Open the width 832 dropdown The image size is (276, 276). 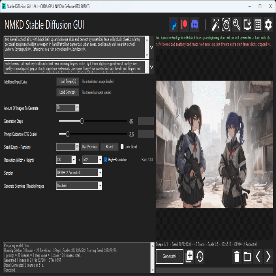point(74,160)
